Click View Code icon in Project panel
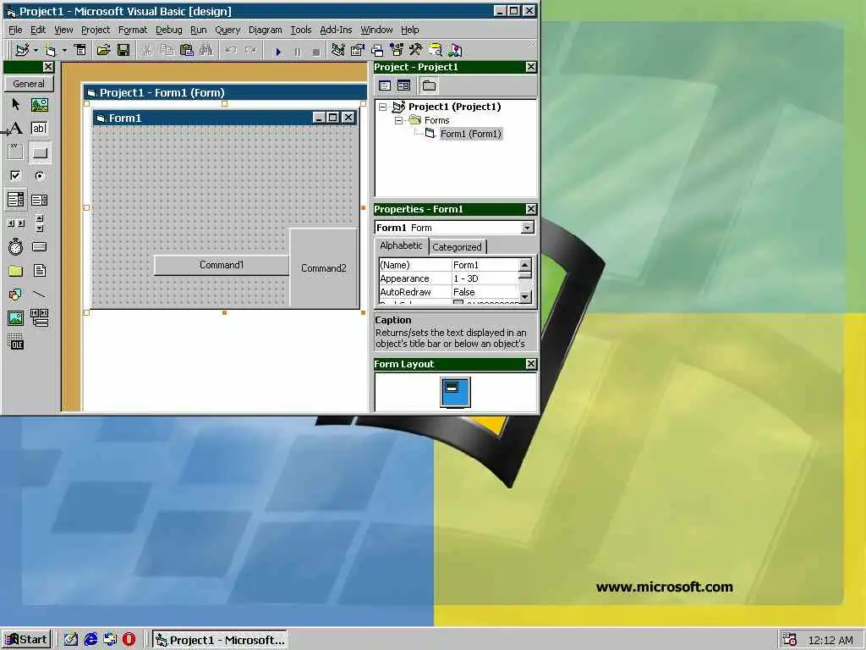Viewport: 866px width, 650px height. (x=385, y=85)
